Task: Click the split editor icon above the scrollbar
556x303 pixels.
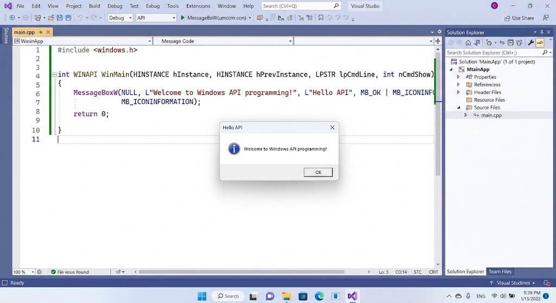Action: pos(438,41)
